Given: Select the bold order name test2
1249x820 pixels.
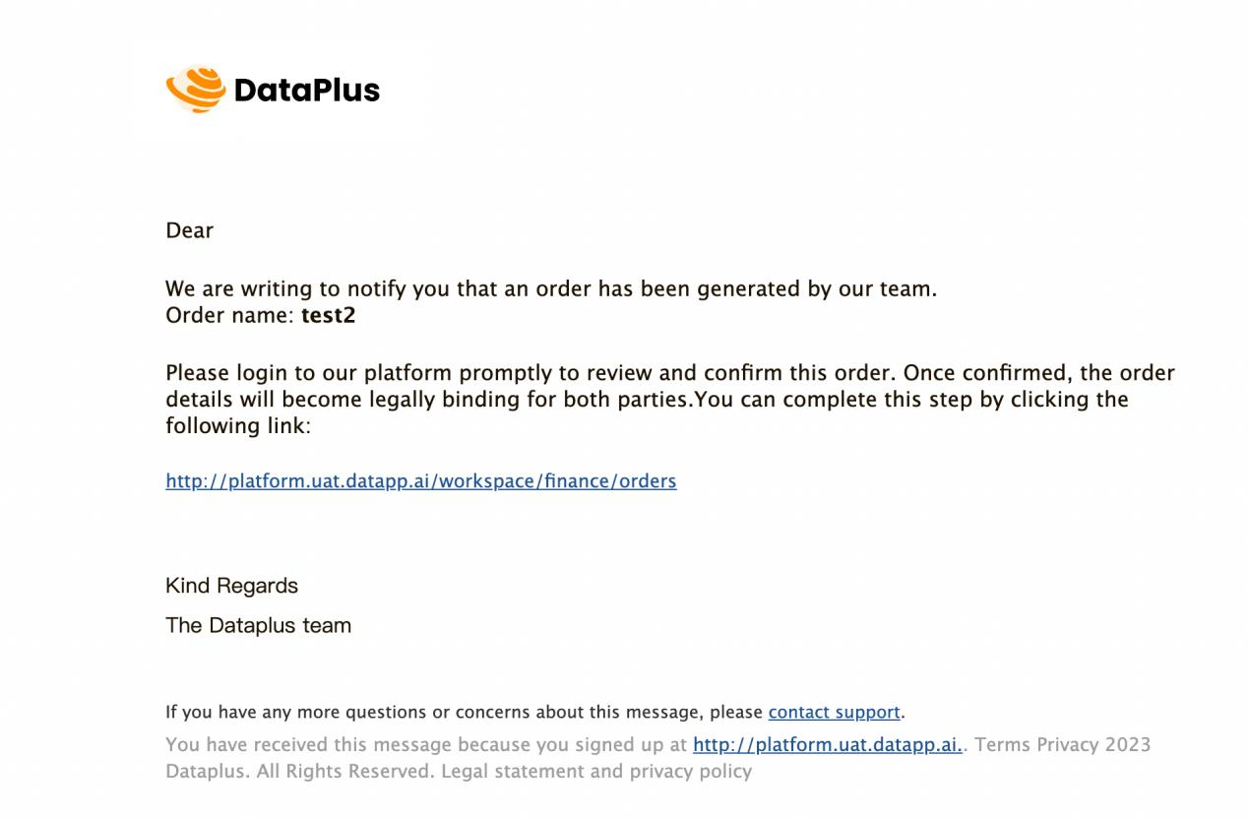Looking at the screenshot, I should (x=328, y=316).
